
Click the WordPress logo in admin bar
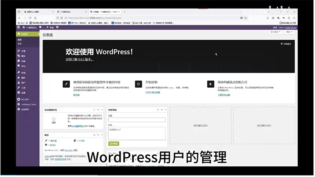[19, 27]
